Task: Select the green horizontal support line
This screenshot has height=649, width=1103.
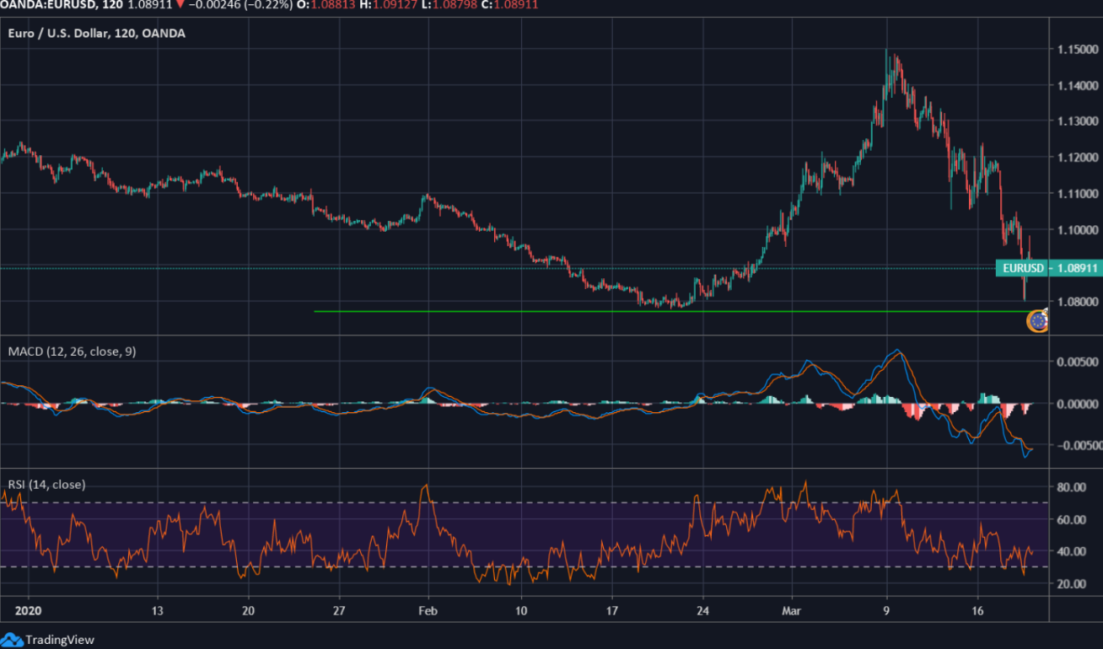Action: [590, 312]
